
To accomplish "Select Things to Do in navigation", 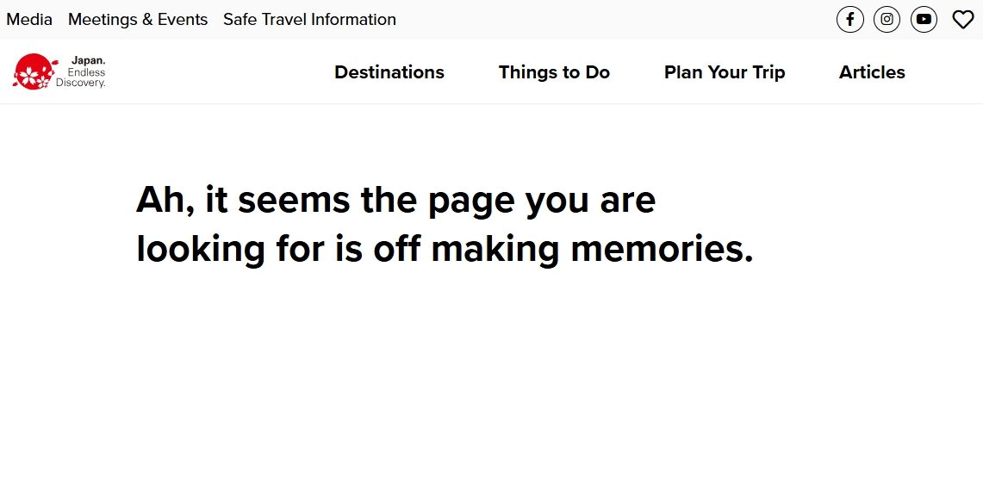I will point(554,72).
